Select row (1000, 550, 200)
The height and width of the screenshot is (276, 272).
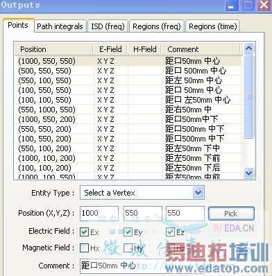pyautogui.click(x=128, y=119)
